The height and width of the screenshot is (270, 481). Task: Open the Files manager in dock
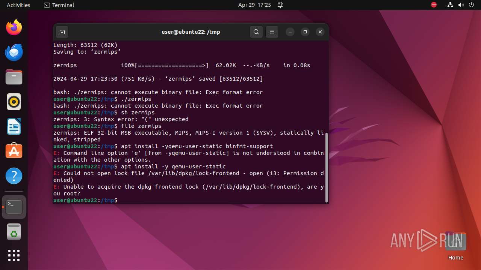point(14,77)
